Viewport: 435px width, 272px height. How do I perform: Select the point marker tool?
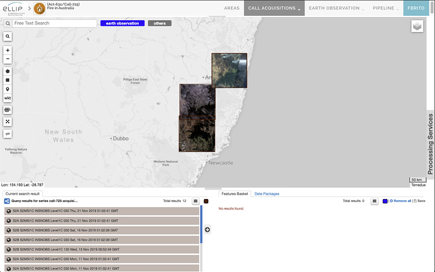pos(8,89)
